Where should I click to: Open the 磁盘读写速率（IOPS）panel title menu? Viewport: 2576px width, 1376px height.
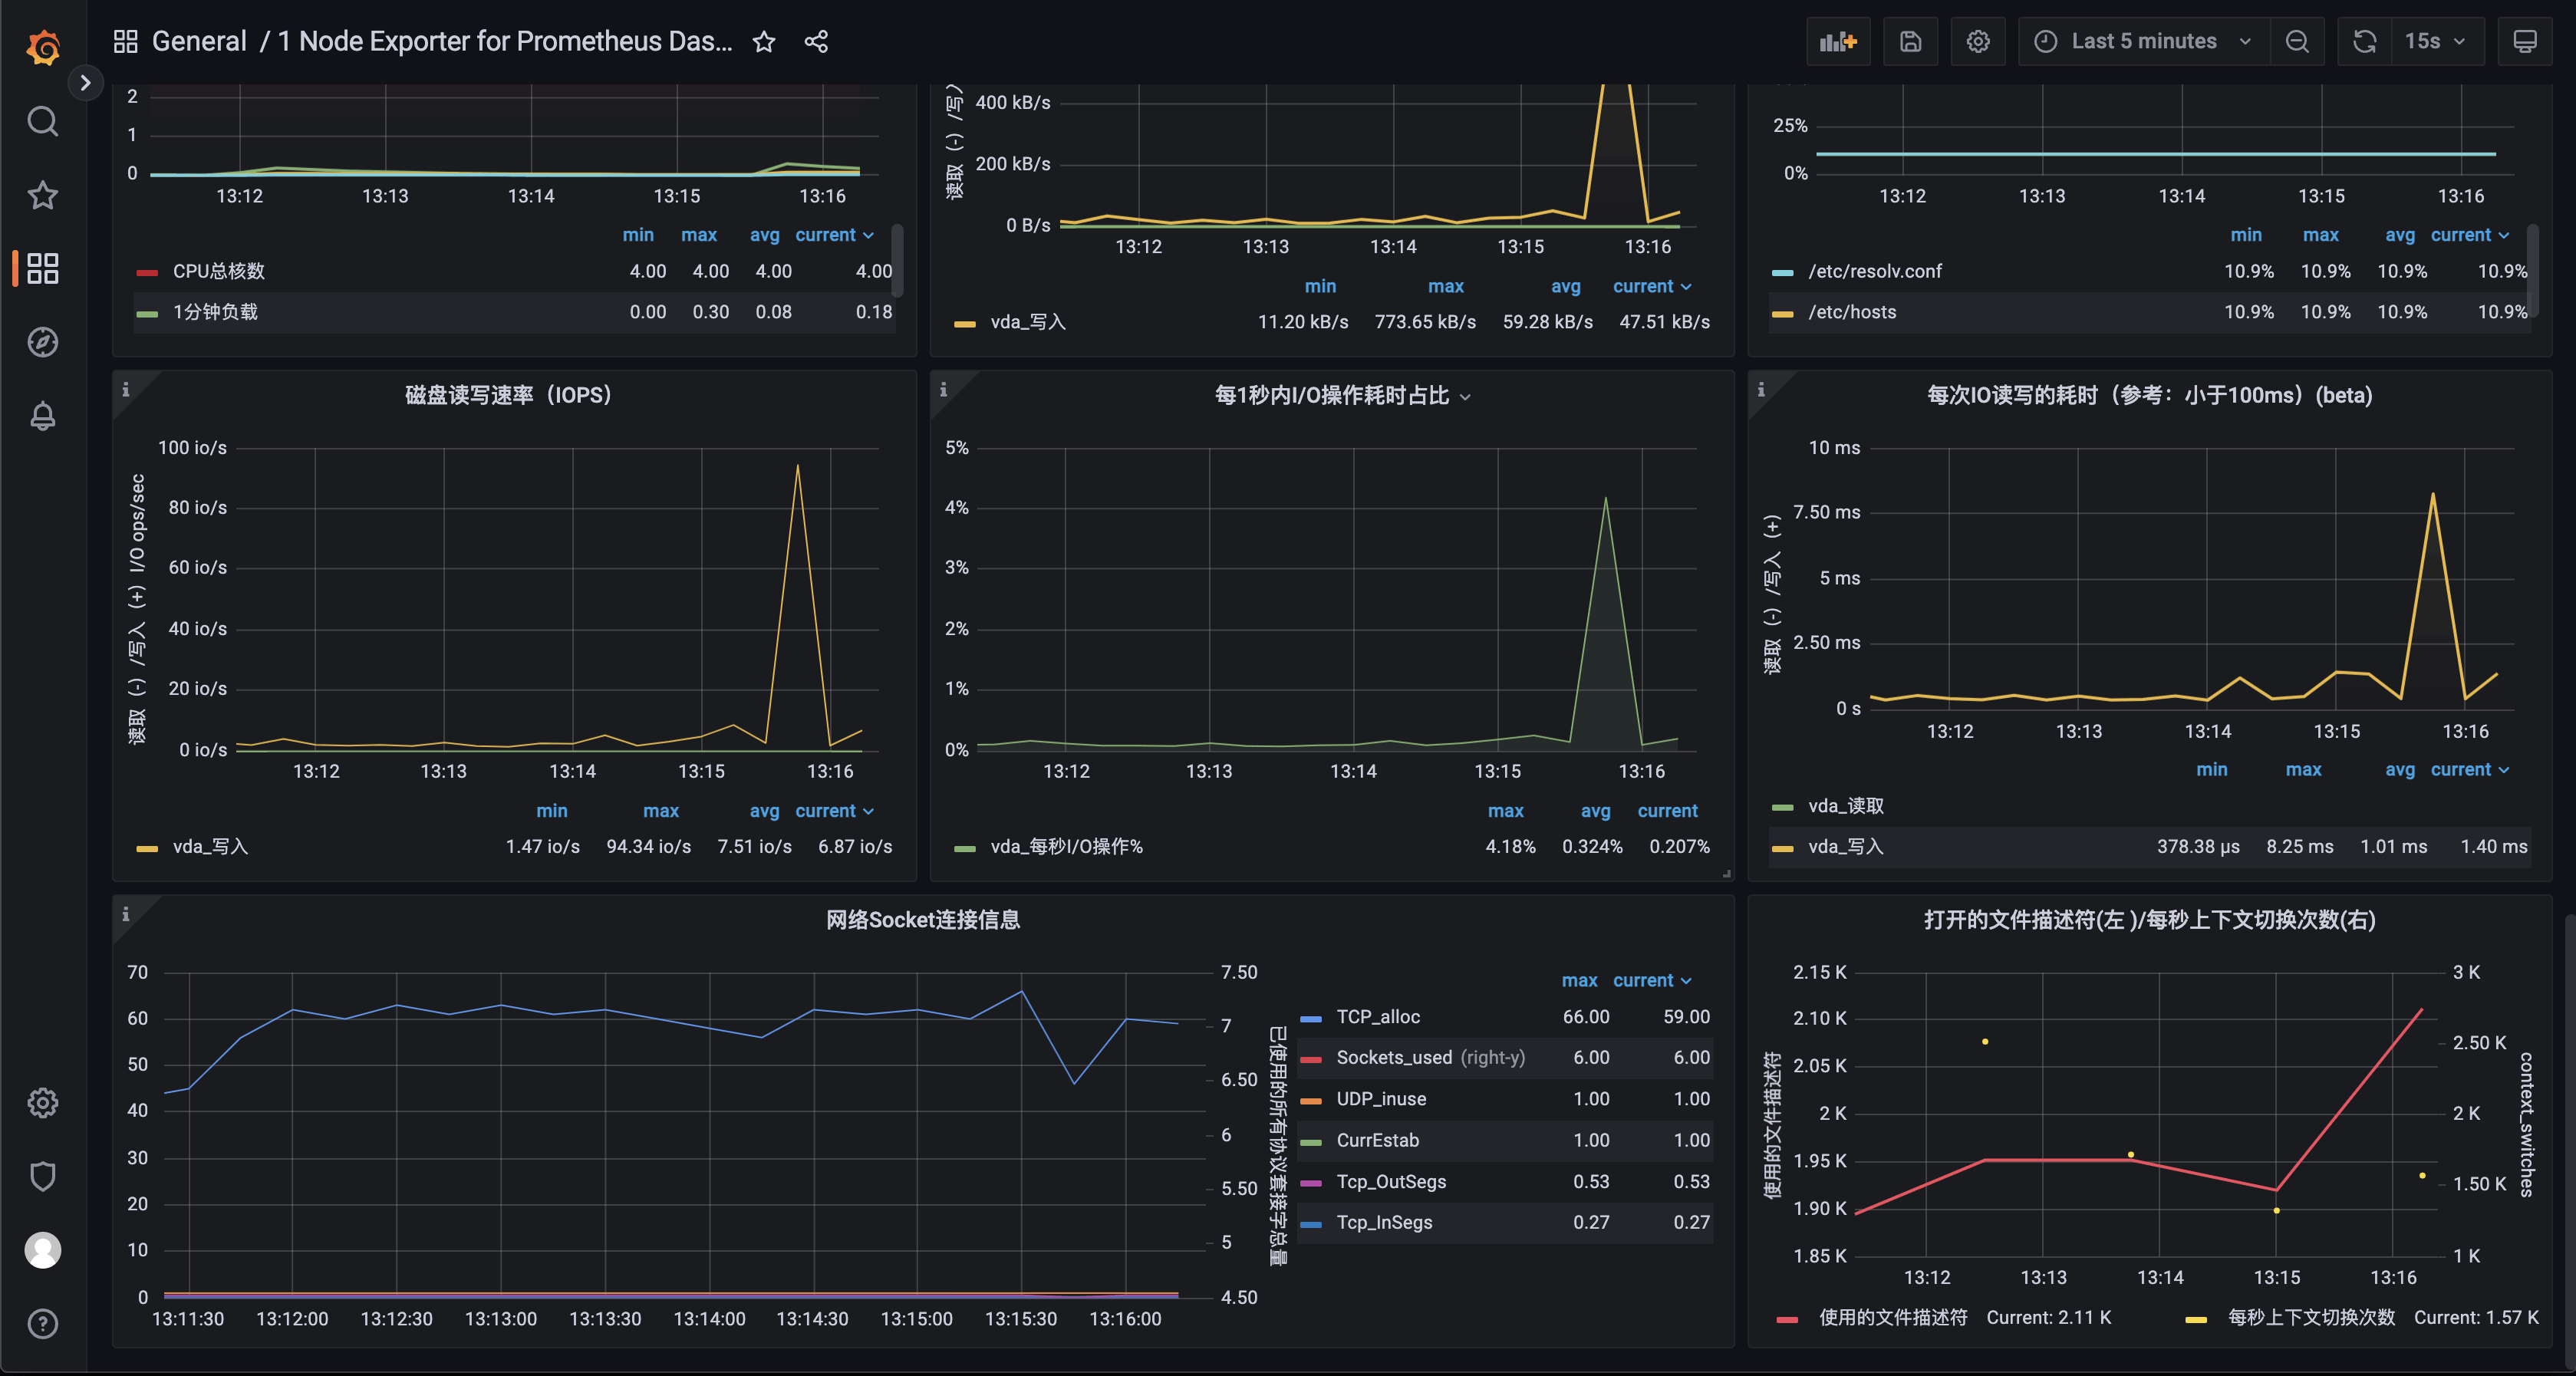coord(508,395)
